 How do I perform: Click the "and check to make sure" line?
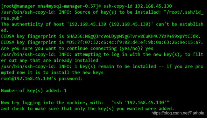(87, 109)
